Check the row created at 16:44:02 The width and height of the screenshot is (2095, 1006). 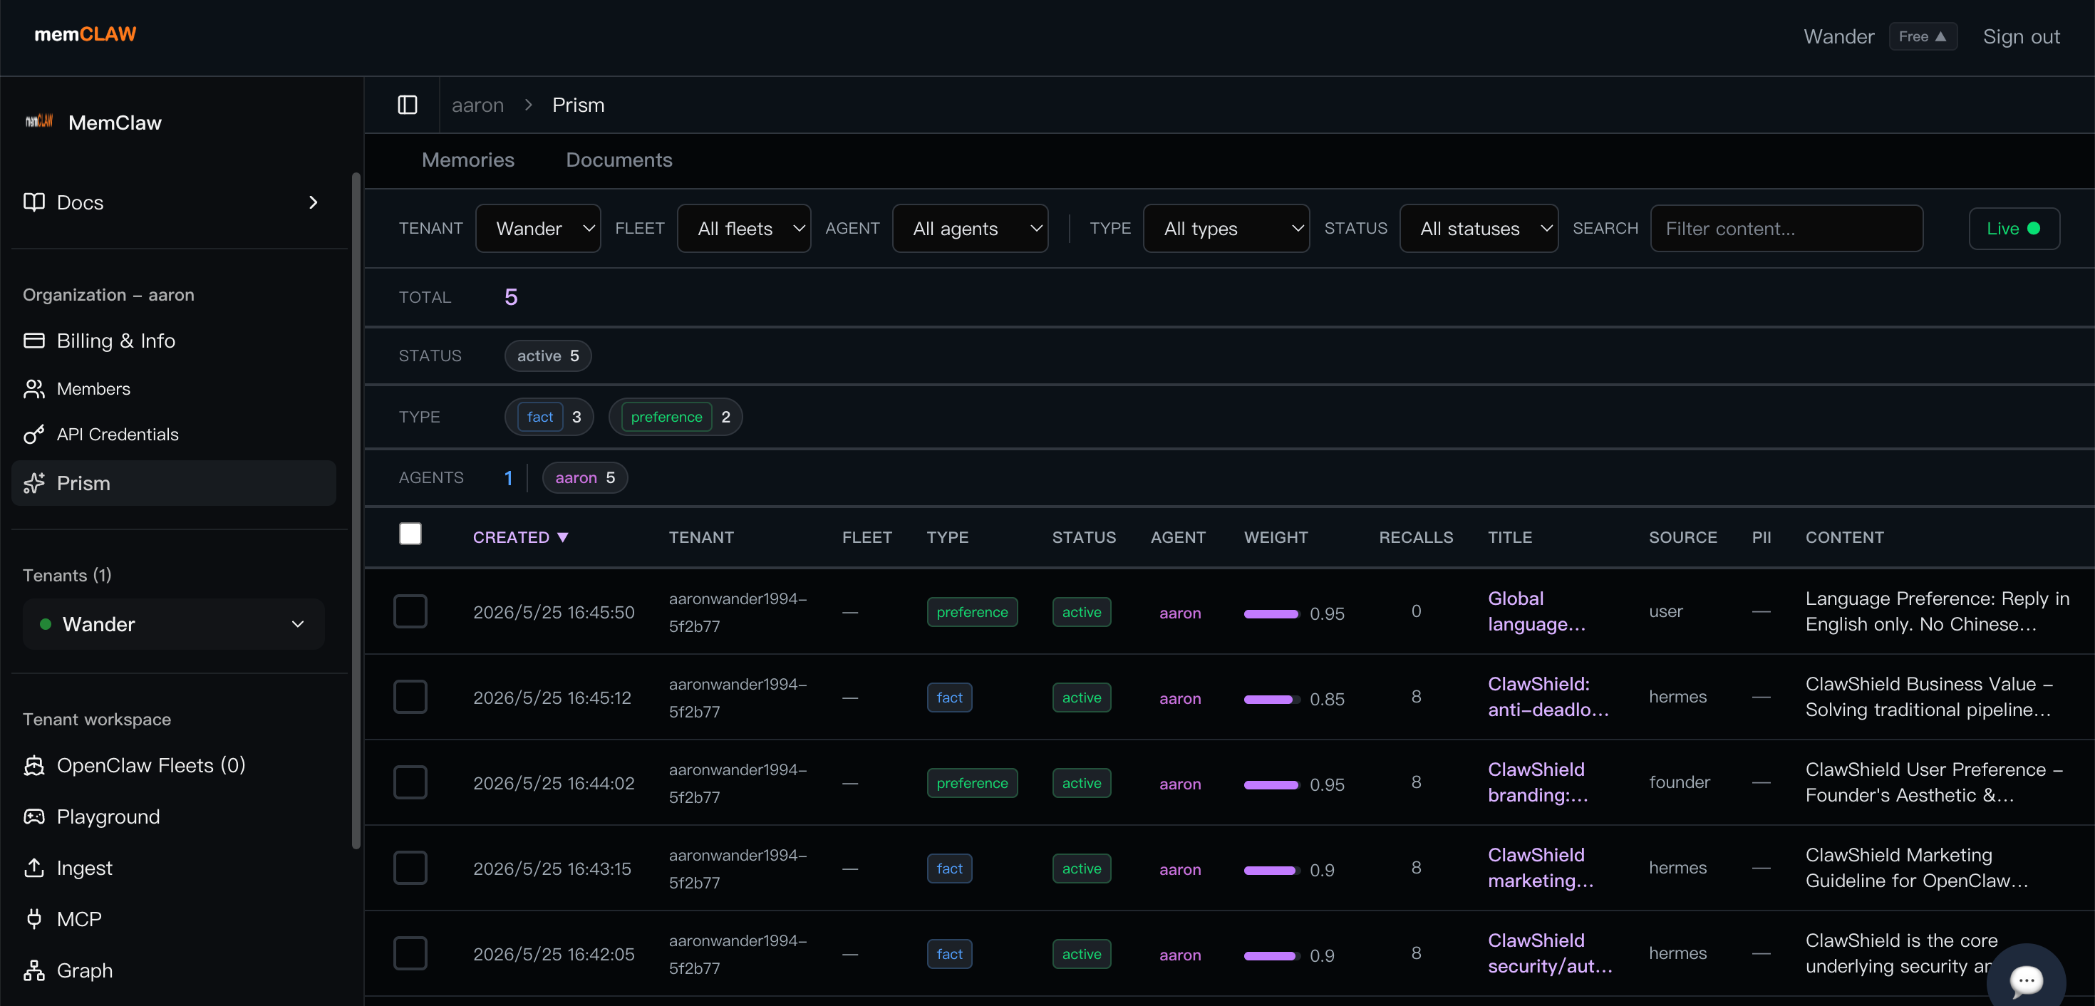pyautogui.click(x=410, y=782)
